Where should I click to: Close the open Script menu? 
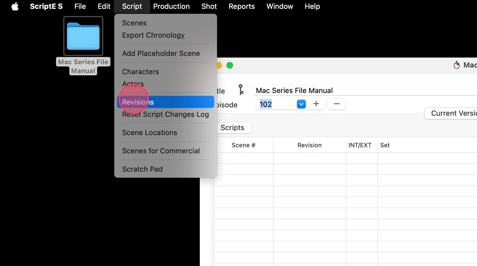[132, 6]
